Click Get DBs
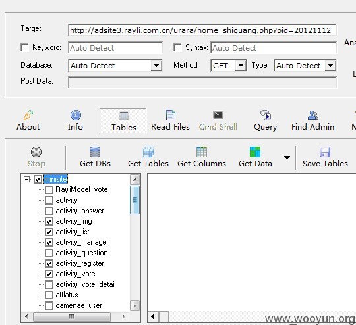The height and width of the screenshot is (325, 356). pyautogui.click(x=95, y=157)
